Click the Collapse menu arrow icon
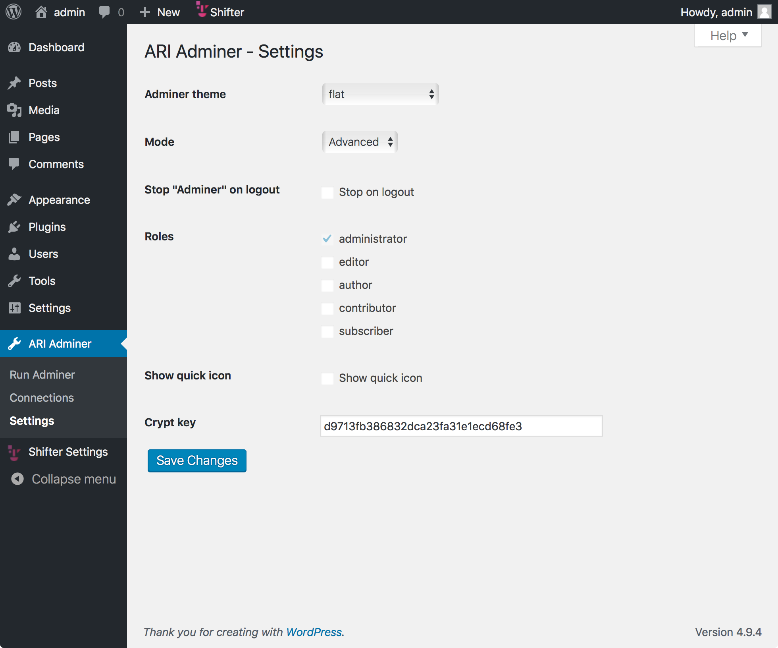 (x=17, y=479)
